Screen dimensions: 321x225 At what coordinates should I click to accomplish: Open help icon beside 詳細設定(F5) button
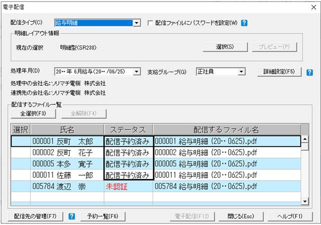[309, 72]
